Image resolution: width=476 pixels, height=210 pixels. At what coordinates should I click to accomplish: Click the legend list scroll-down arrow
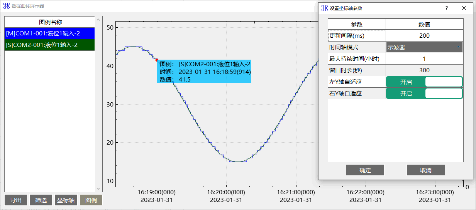(98, 188)
